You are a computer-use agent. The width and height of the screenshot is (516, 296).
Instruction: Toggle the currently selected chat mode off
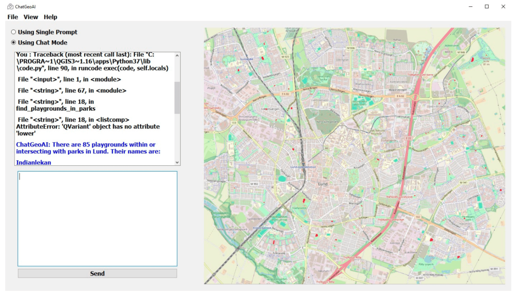[x=13, y=43]
